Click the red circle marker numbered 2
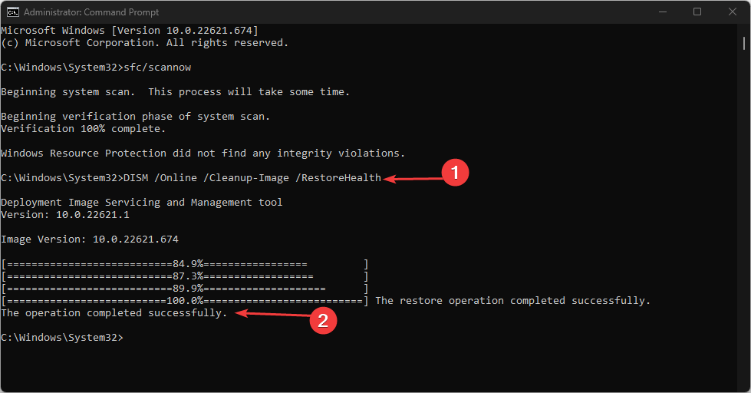 tap(323, 321)
